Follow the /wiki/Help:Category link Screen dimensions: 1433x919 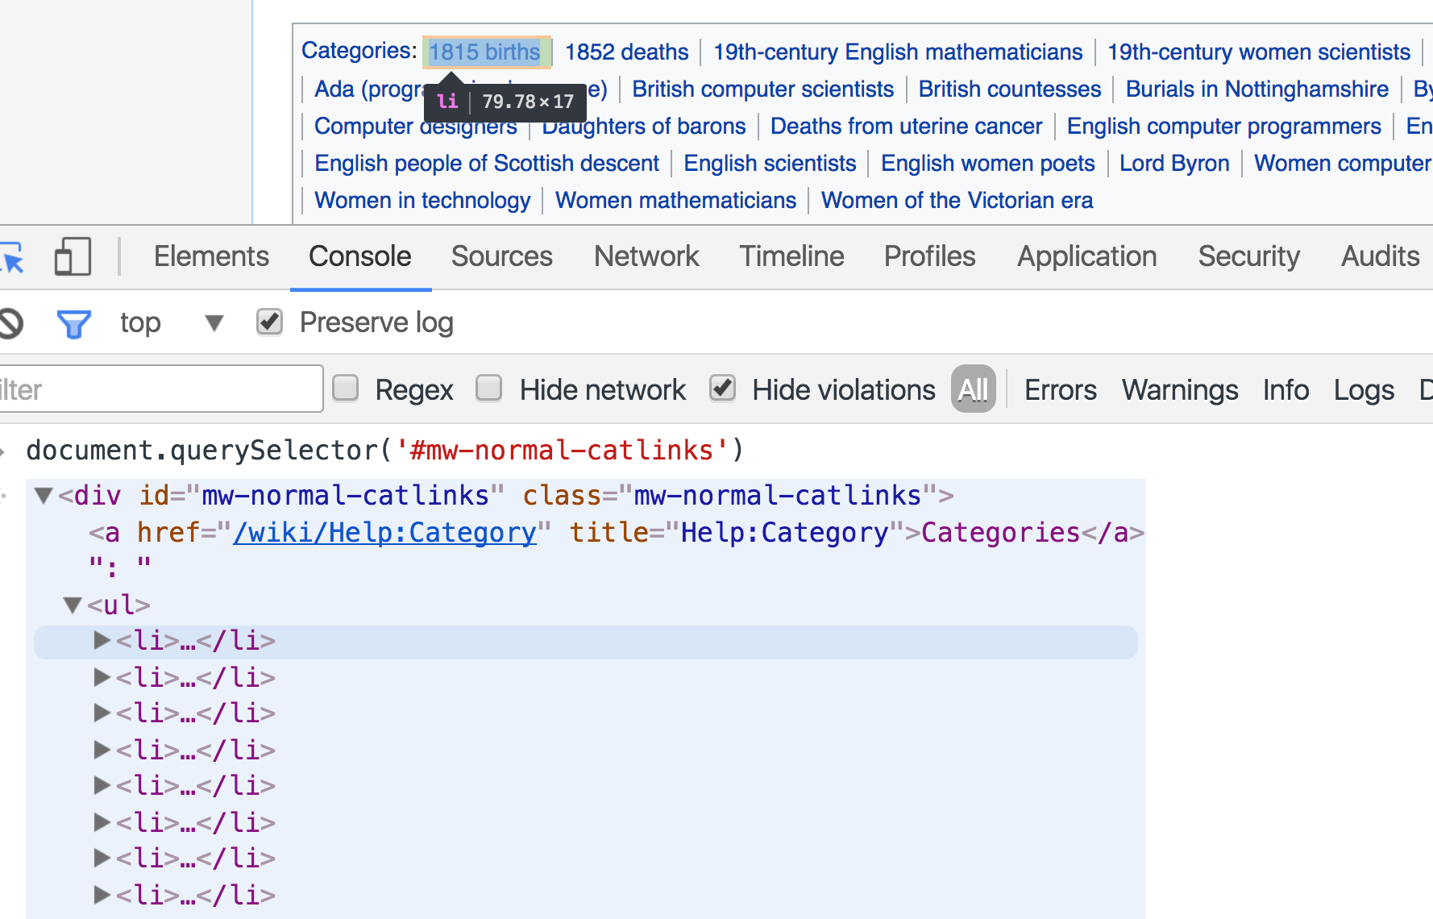tap(384, 532)
